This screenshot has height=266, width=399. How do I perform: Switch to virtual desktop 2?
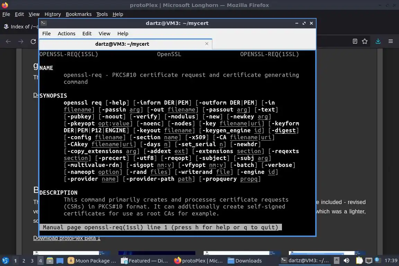pos(24,261)
